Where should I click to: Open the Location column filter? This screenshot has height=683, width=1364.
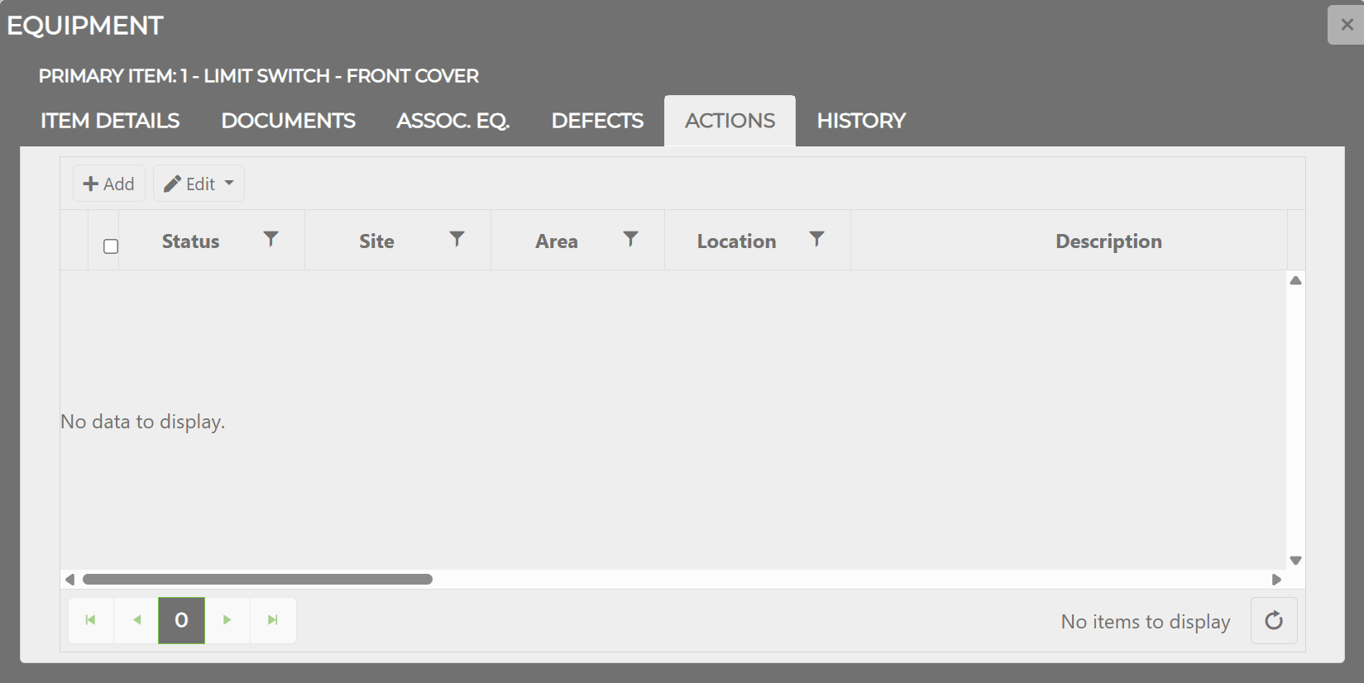pyautogui.click(x=816, y=240)
